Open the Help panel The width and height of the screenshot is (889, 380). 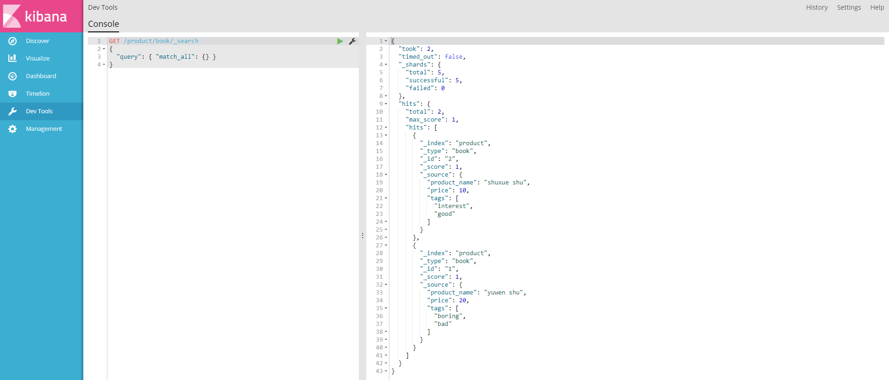coord(877,7)
